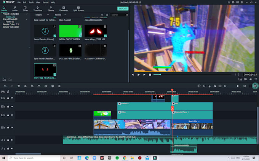The height and width of the screenshot is (161, 259).
Task: Open the Tools menu
Action: click(x=31, y=3)
